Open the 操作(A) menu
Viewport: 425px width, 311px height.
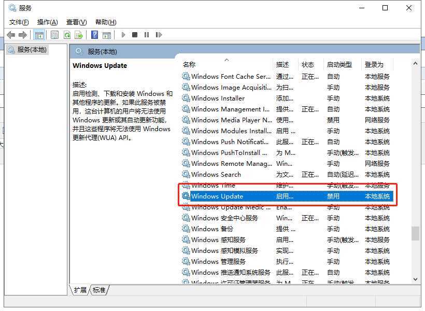point(48,22)
